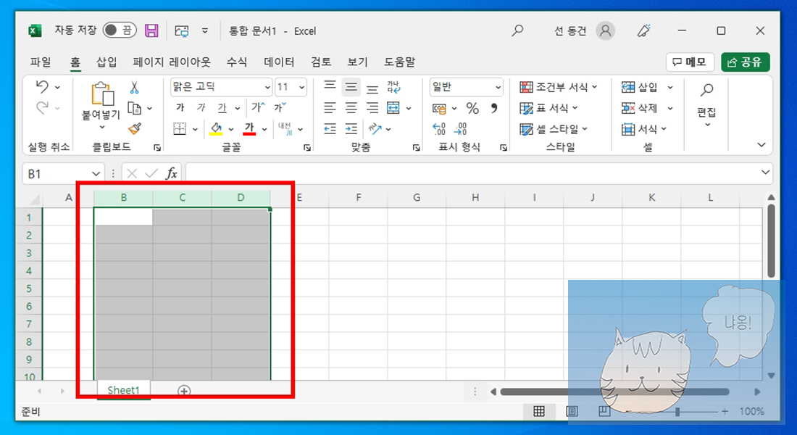Viewport: 797px width, 435px height.
Task: Expand the Name Box dropdown arrow
Action: point(96,174)
